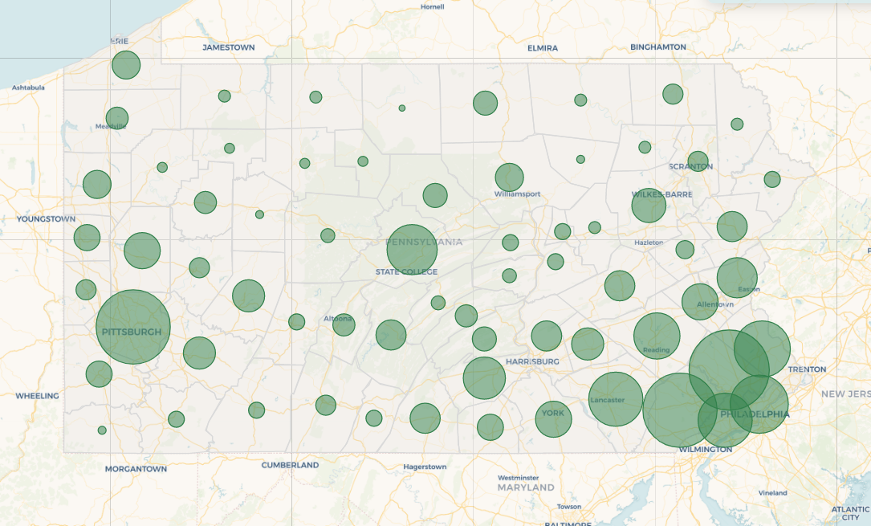Click the Morgantown city label
Image resolution: width=871 pixels, height=526 pixels.
(136, 469)
